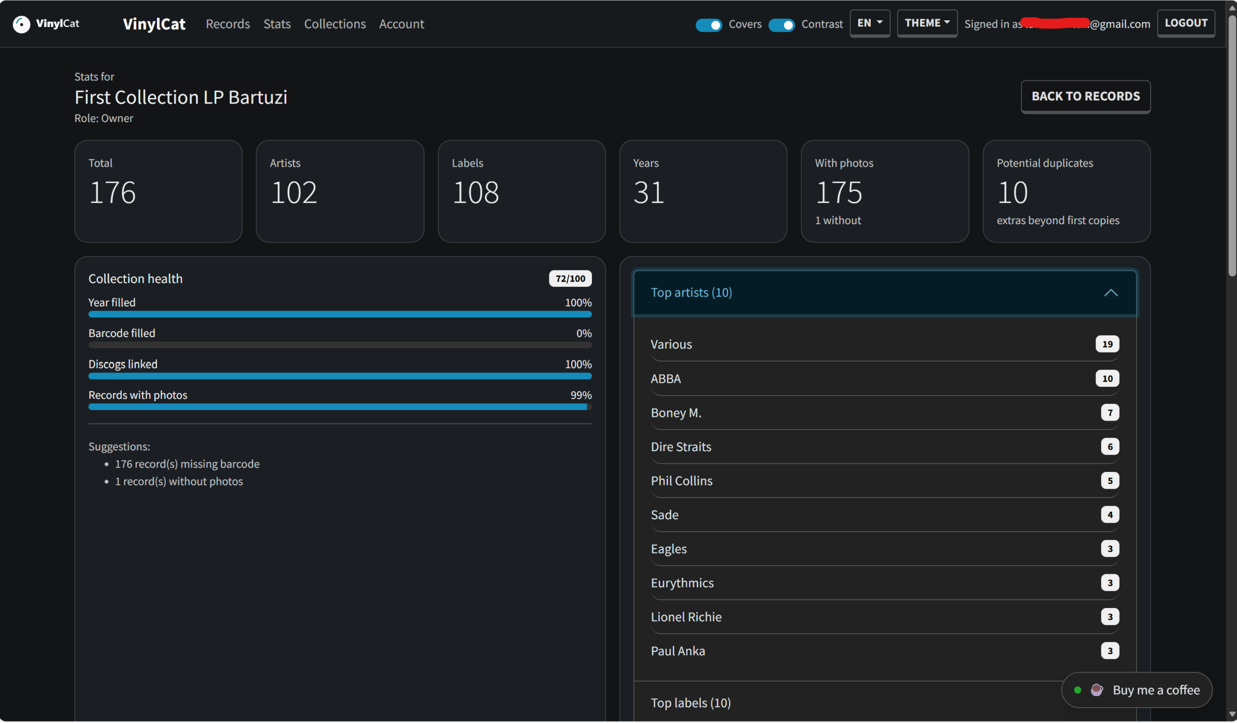
Task: Disable the Contrast toggle
Action: (781, 25)
